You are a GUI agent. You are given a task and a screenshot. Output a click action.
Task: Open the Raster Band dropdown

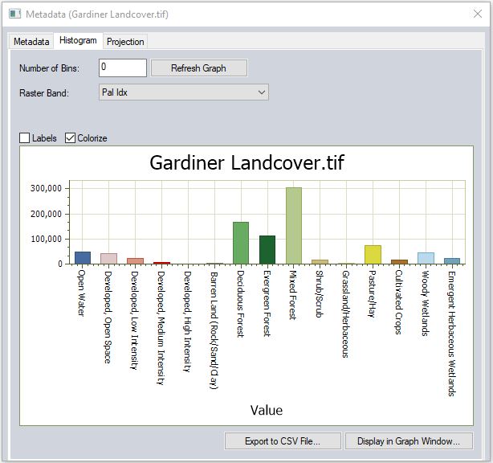[183, 92]
